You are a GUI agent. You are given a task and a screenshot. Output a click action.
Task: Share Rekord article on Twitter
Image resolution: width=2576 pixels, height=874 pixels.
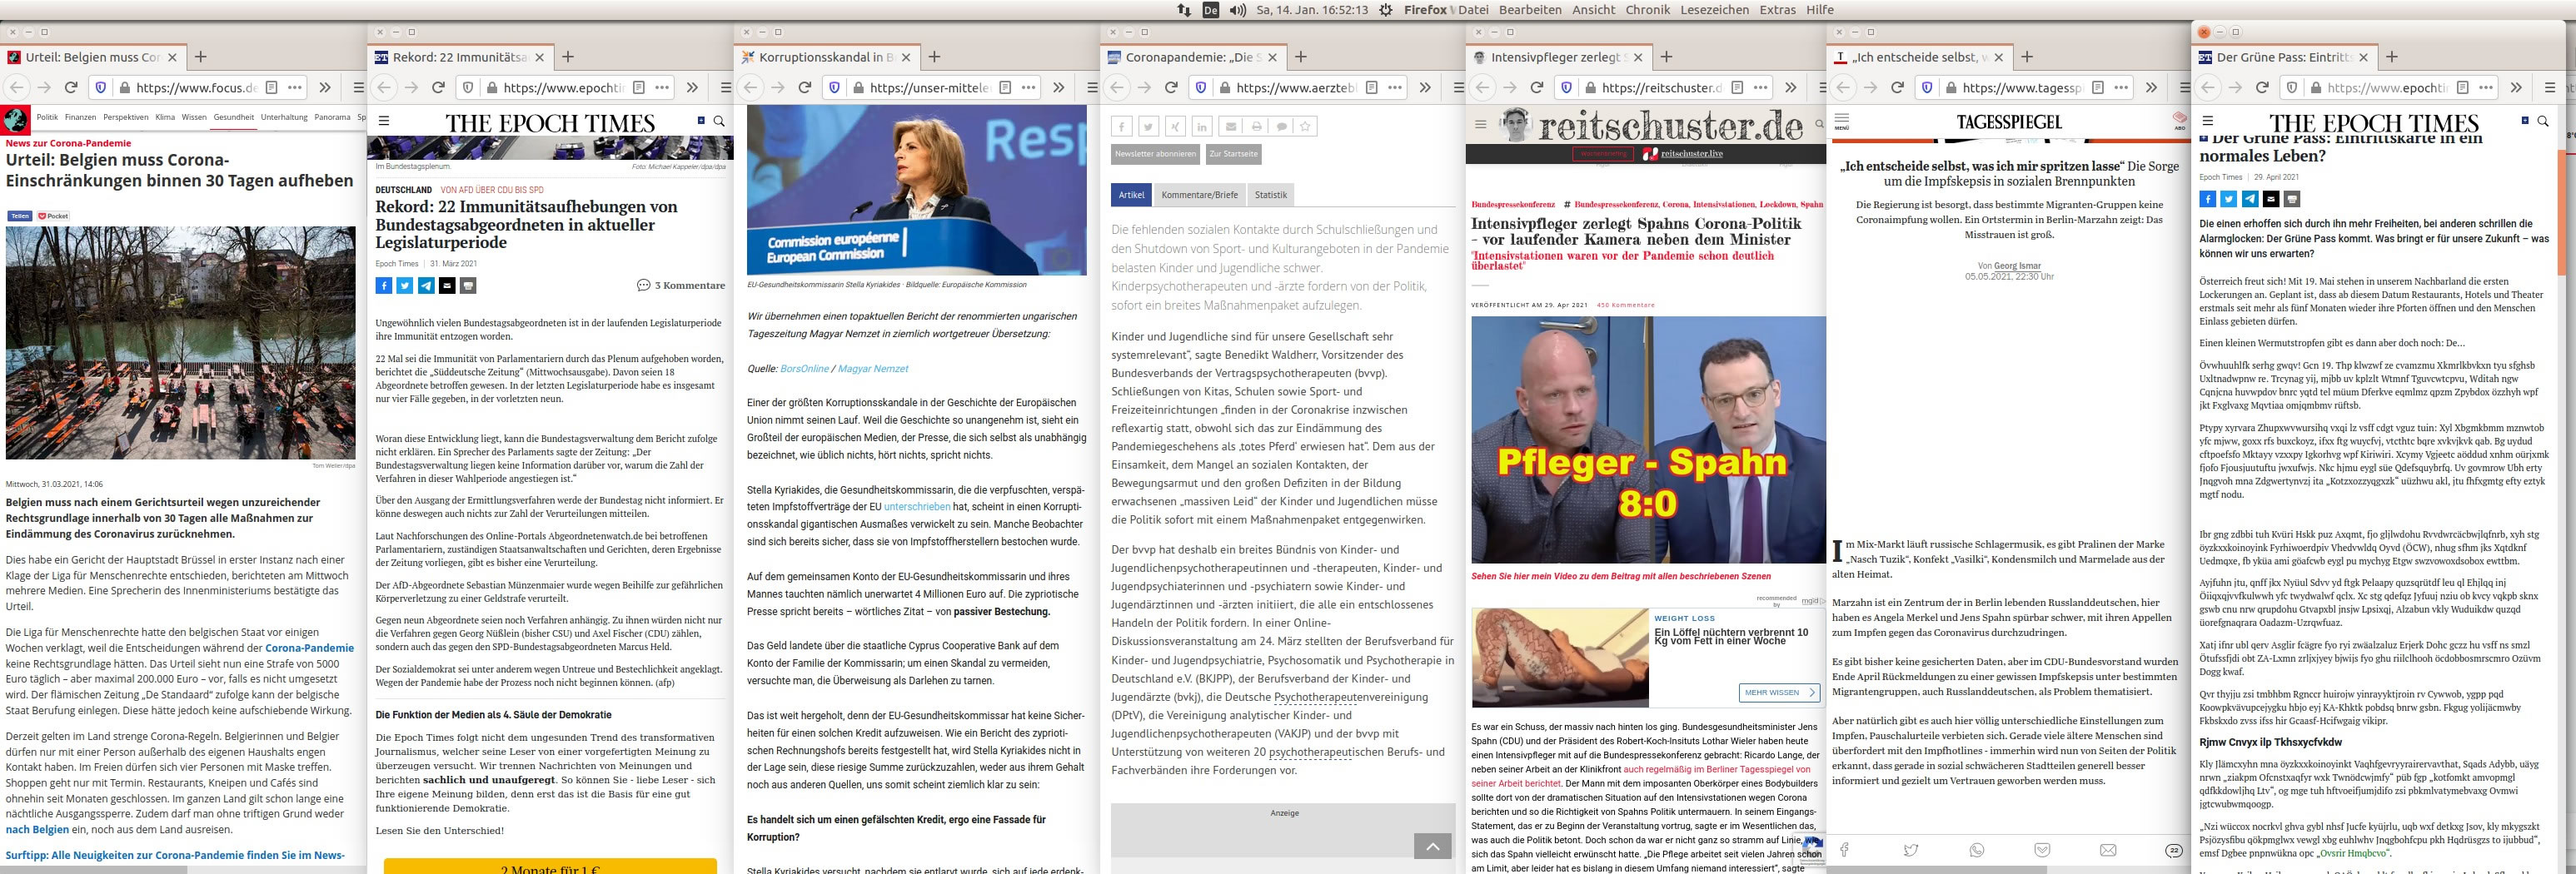tap(405, 285)
